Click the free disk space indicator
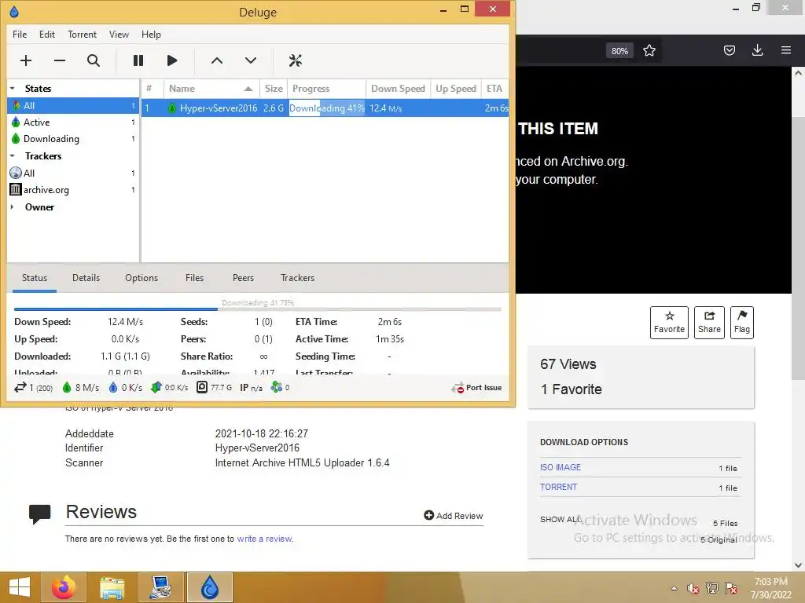Image resolution: width=805 pixels, height=603 pixels. click(214, 388)
